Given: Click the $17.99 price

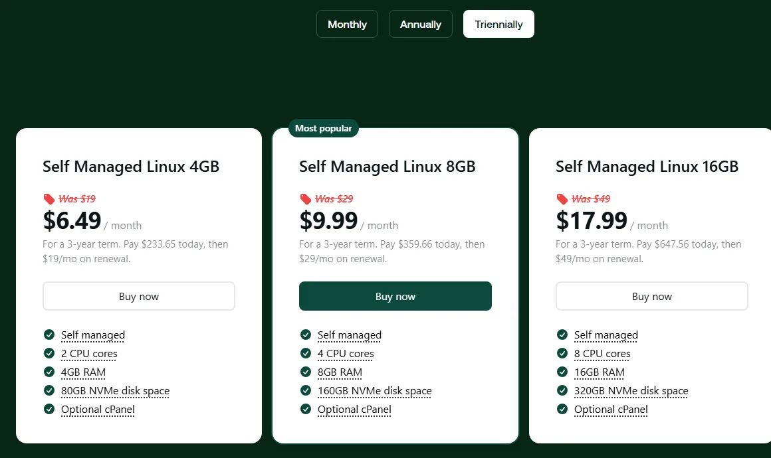Looking at the screenshot, I should 592,220.
